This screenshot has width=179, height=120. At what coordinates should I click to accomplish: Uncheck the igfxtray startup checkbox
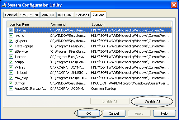pos(11,30)
